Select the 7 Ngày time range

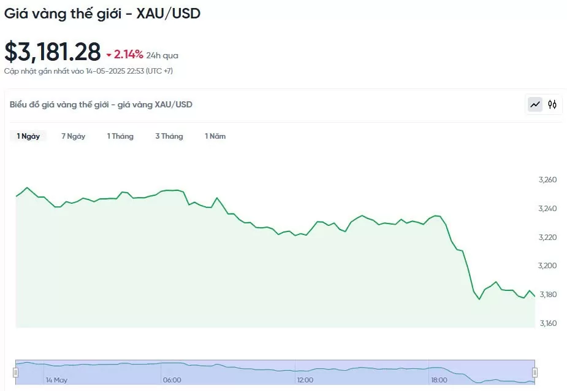(73, 136)
